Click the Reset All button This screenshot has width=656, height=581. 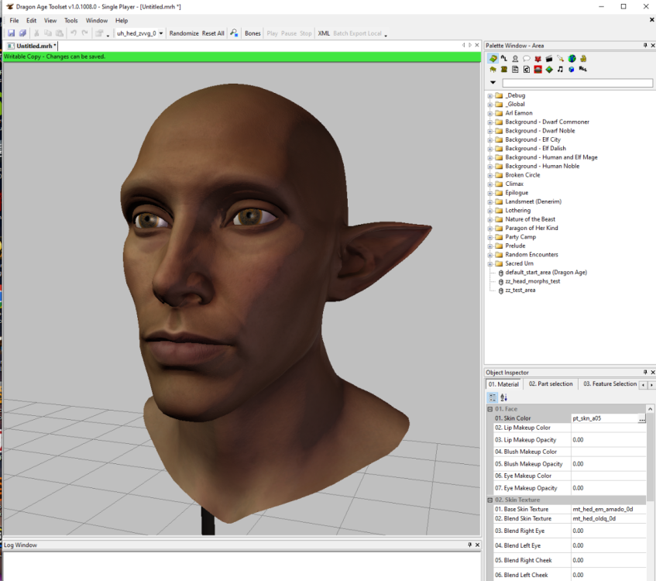[x=213, y=33]
